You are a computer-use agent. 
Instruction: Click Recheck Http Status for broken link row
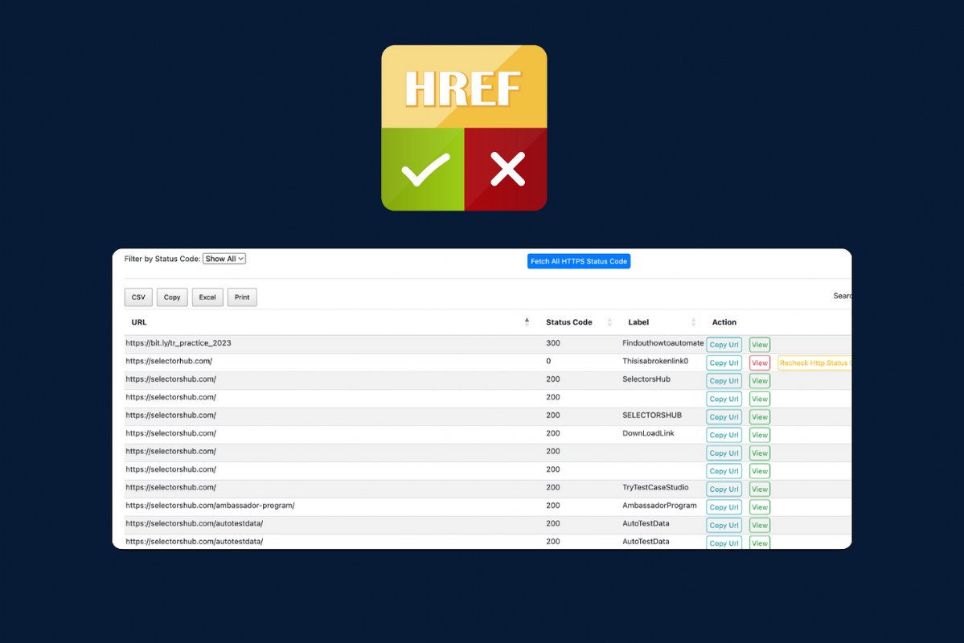tap(814, 362)
